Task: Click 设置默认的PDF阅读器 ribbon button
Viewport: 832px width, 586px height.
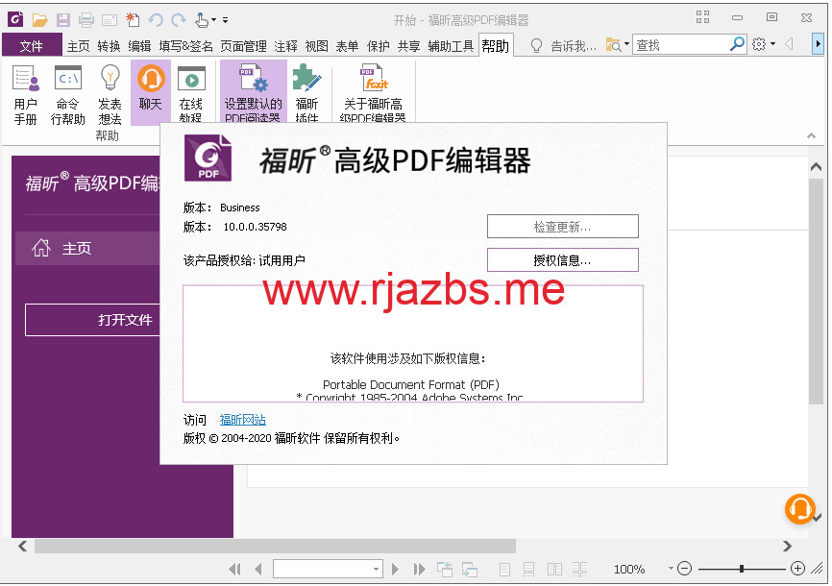Action: pyautogui.click(x=253, y=92)
